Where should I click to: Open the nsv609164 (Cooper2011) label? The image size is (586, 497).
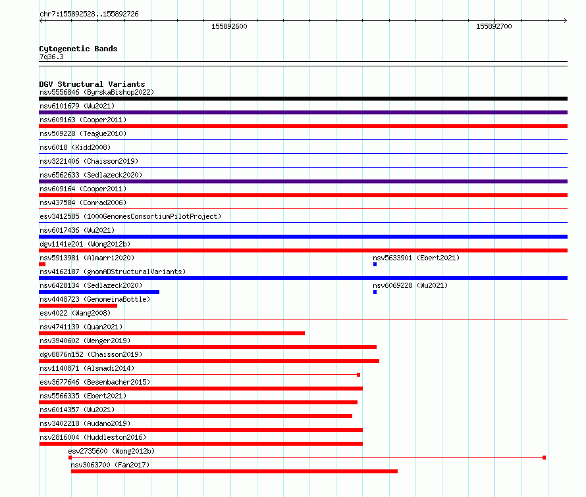point(83,189)
